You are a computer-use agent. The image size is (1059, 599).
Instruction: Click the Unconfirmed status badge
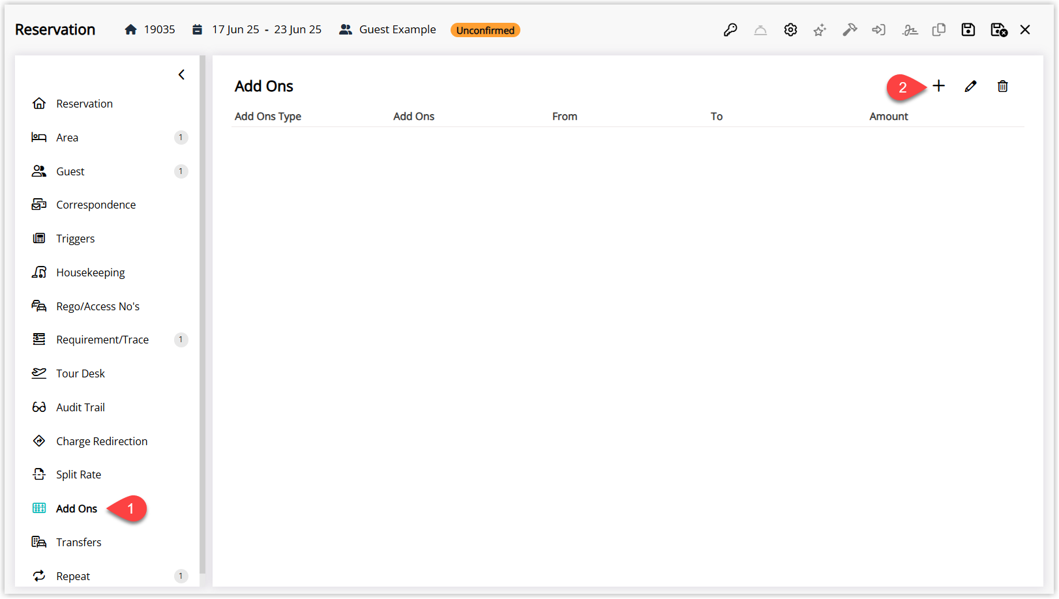tap(485, 30)
